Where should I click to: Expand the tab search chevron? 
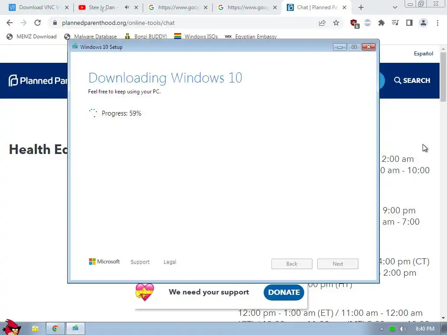pos(395,8)
